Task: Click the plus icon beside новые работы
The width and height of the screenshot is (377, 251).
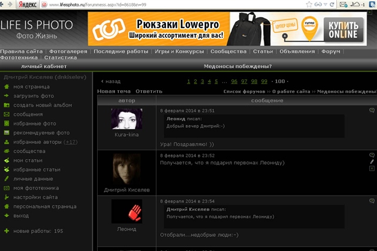Action: point(6,231)
